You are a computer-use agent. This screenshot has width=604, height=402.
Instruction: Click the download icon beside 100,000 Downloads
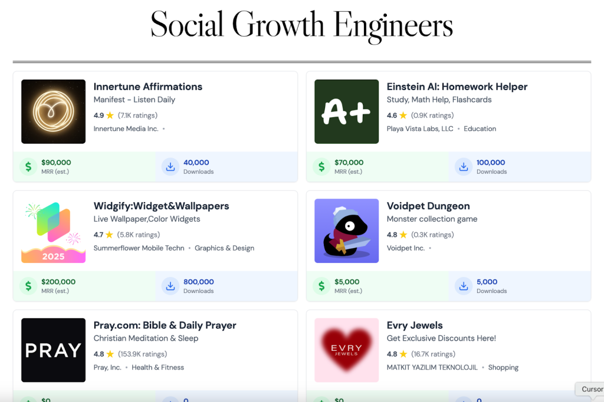pos(464,167)
